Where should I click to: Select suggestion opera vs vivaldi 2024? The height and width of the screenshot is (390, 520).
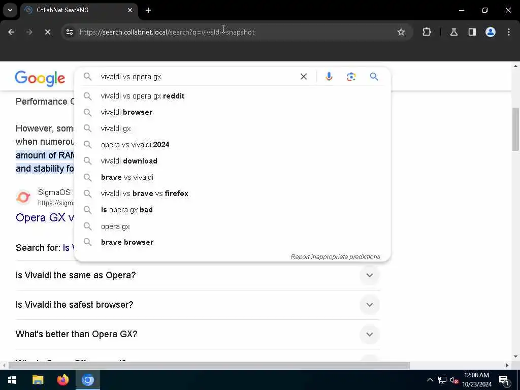[x=232, y=145]
